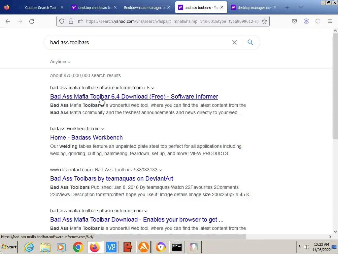
Task: Open Windows Explorer folder in taskbar
Action: pos(45,247)
